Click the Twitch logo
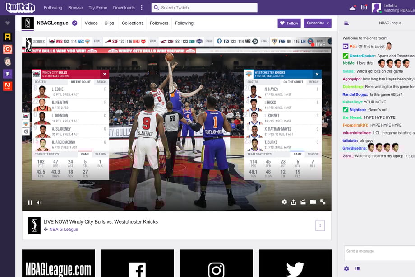415x277 pixels. (x=20, y=7)
